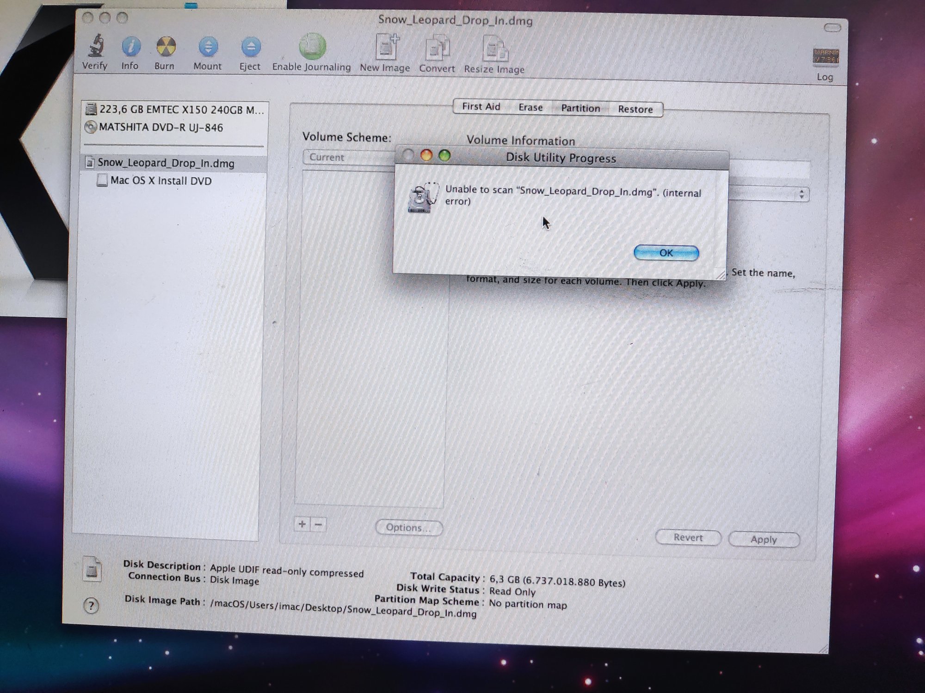Click the Mount toolbar icon
This screenshot has width=925, height=693.
[x=208, y=47]
